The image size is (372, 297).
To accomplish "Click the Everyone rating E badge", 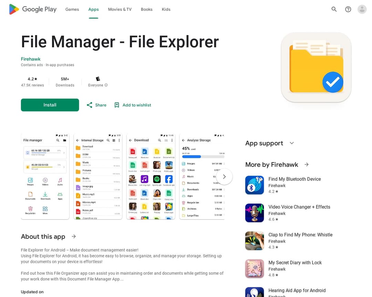I will point(98,79).
